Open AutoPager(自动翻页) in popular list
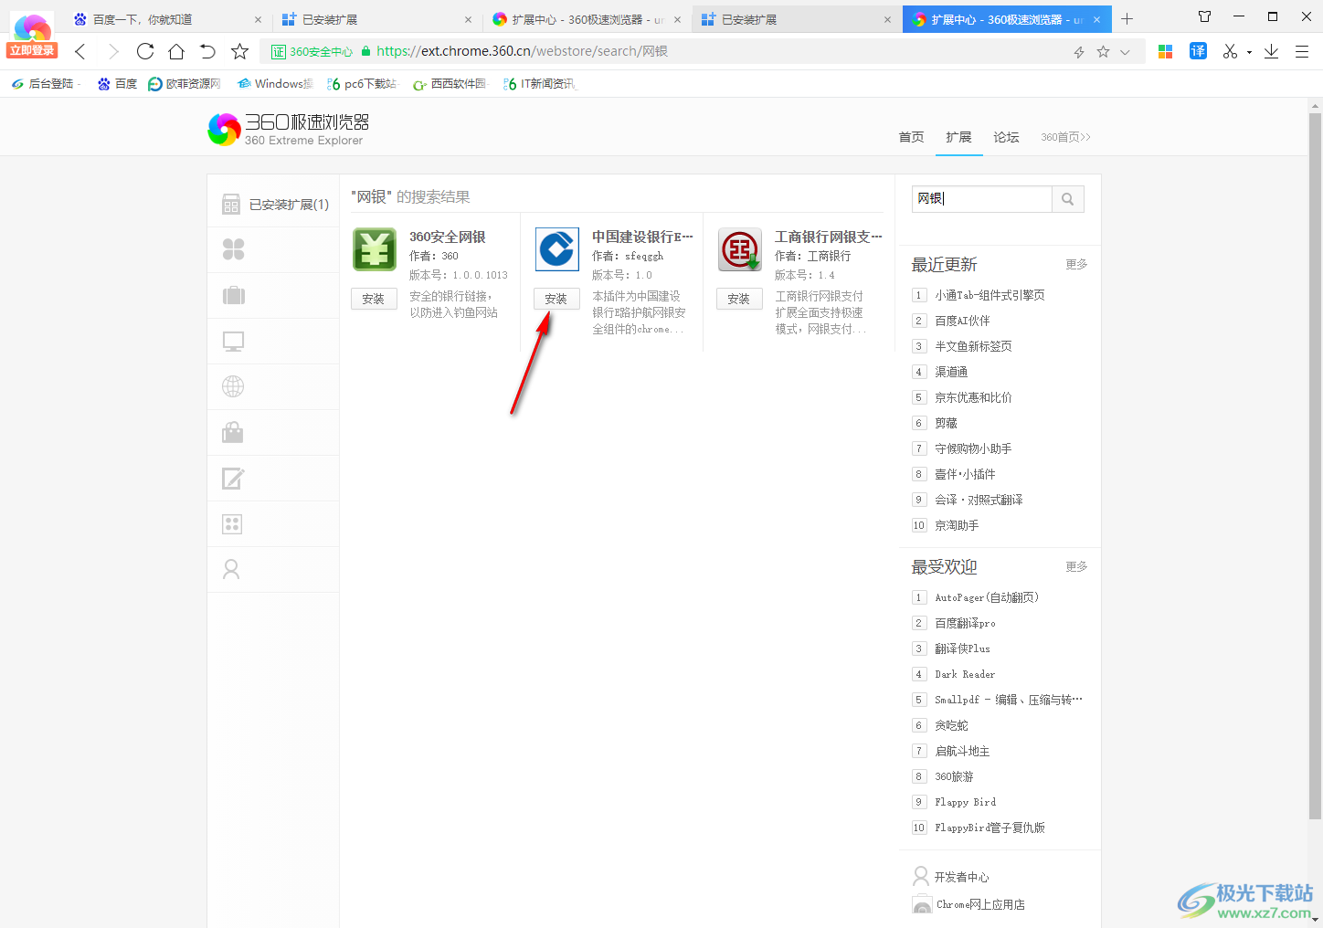The height and width of the screenshot is (928, 1323). [987, 597]
